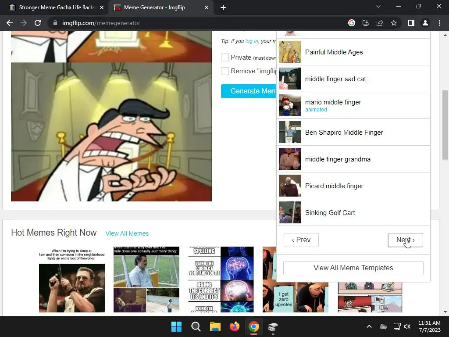The height and width of the screenshot is (337, 449).
Task: Close the Stronger Meme Gacha Life tab
Action: 102,7
